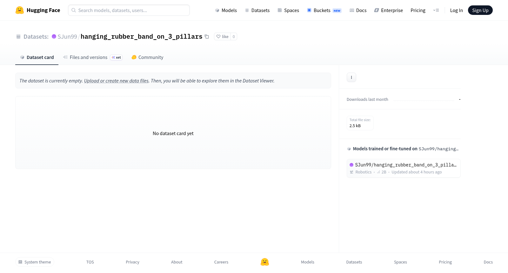
Task: Go to Pricing in the top navigation
Action: (x=418, y=10)
